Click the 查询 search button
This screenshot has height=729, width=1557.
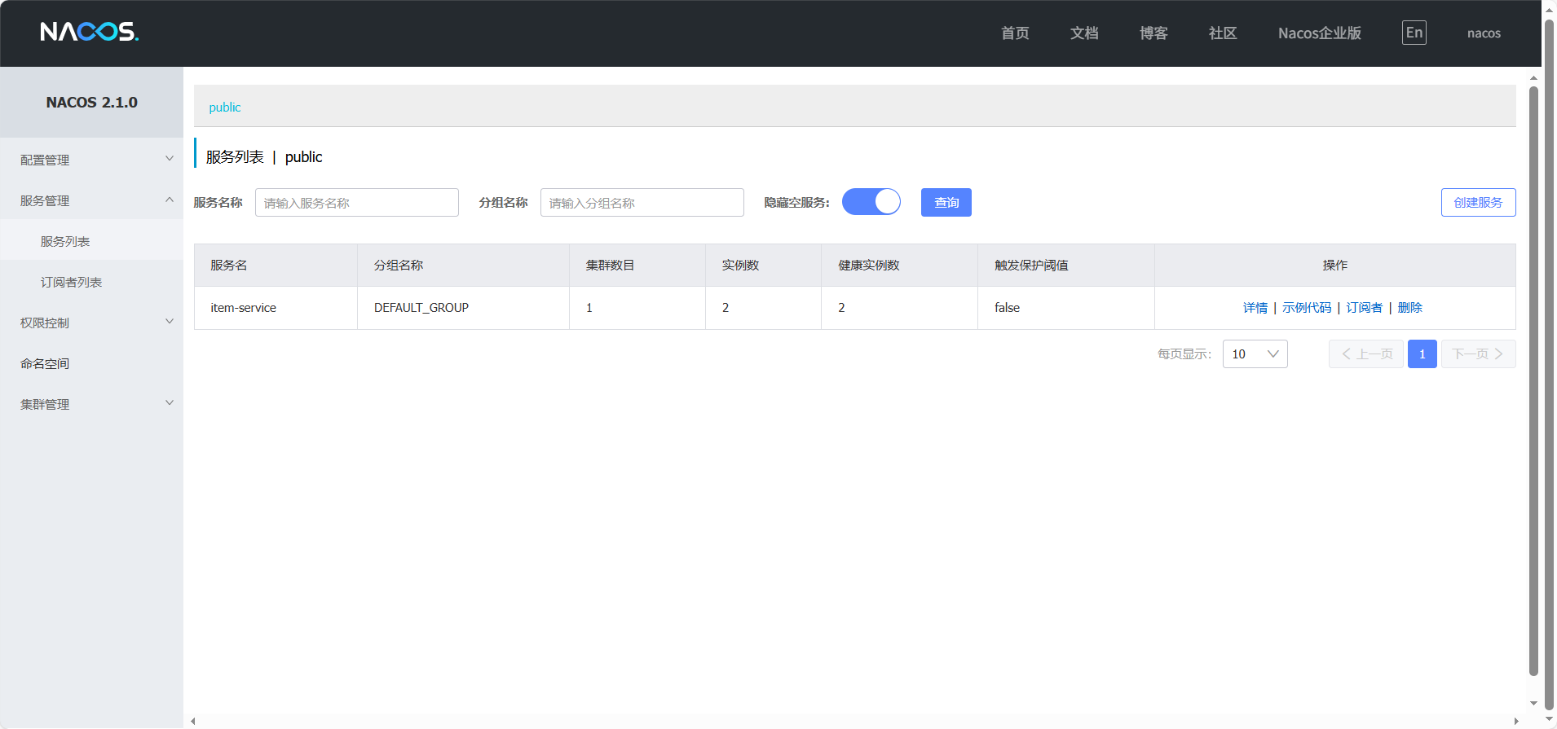946,202
